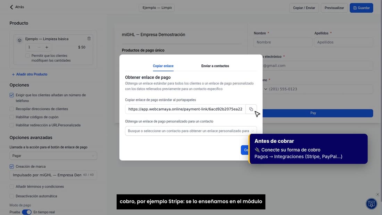
Task: Check Añadir términos y condiciones
Action: [12, 186]
